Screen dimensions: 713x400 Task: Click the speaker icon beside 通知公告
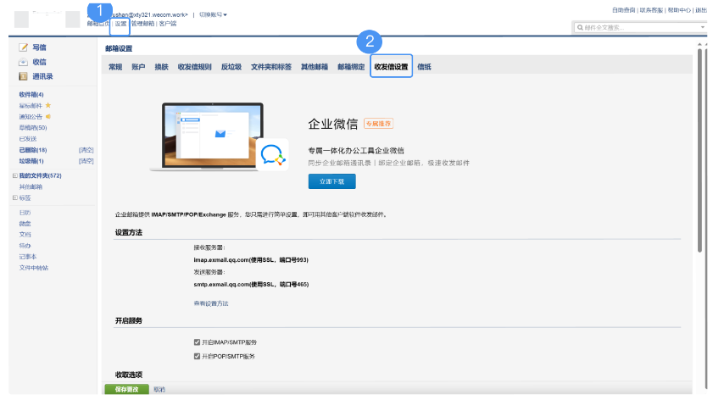coord(48,116)
